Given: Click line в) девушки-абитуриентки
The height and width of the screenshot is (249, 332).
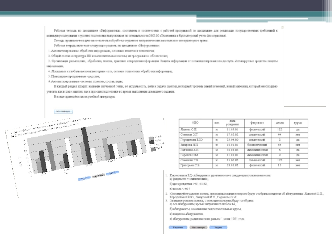Looking at the screenshot, I should 186,214.
